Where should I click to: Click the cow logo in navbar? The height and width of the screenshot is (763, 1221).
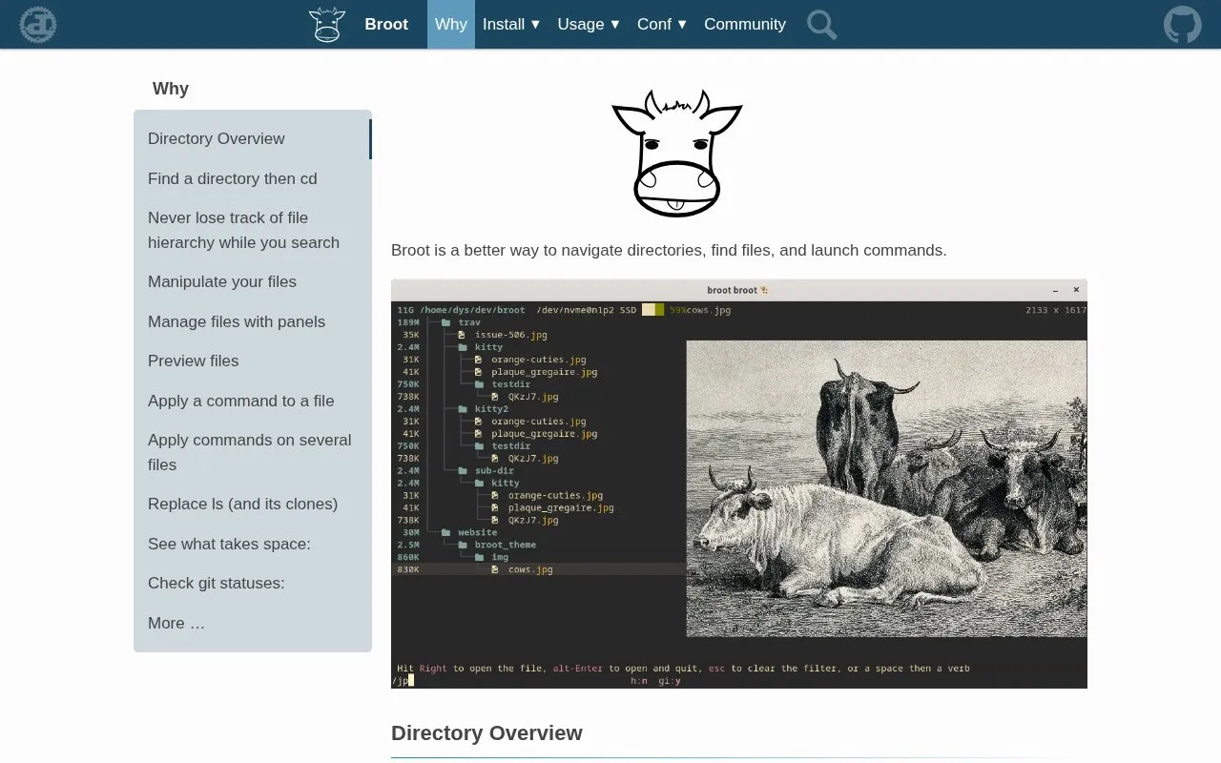coord(326,24)
